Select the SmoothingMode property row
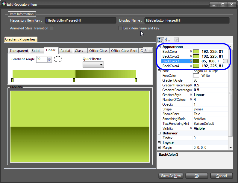The image size is (238, 183). (195, 119)
